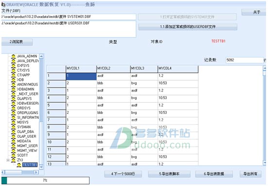Click the 7% progress bar
The width and height of the screenshot is (268, 186).
45,180
